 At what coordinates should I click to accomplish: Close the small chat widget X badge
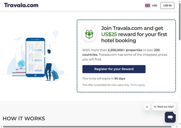pos(175,112)
